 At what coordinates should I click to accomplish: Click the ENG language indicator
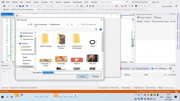point(161,97)
